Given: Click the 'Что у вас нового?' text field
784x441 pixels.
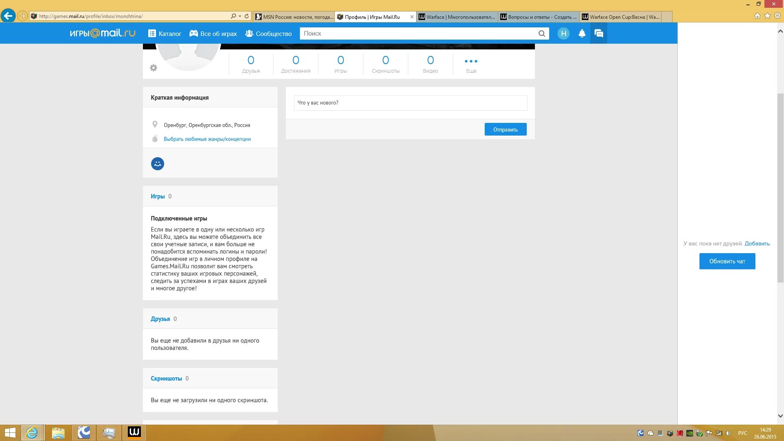Looking at the screenshot, I should tap(410, 103).
